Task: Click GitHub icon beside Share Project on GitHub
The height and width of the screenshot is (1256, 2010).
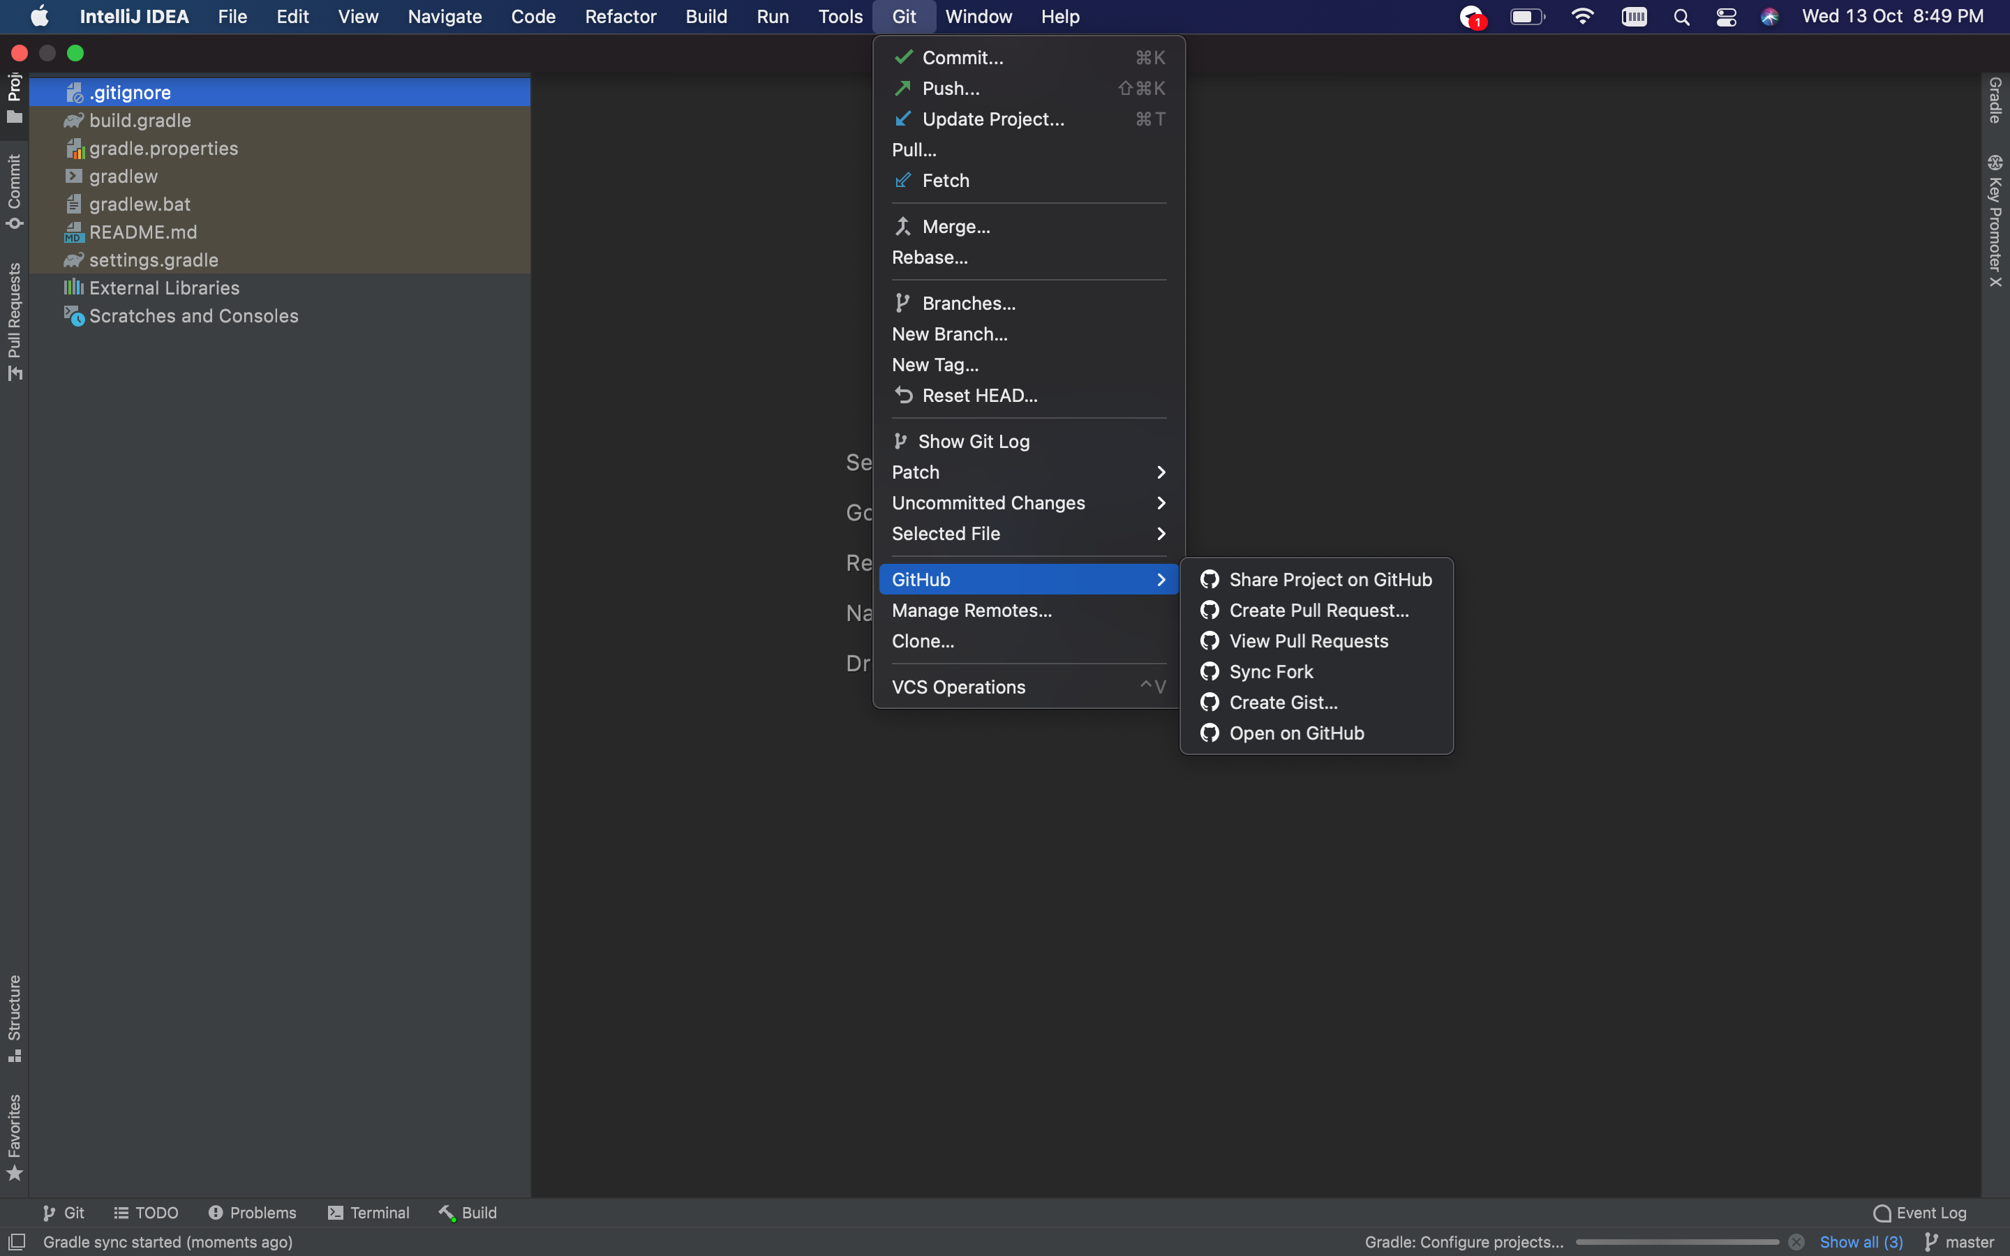Action: click(1209, 579)
